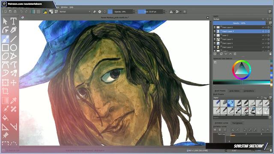Select the Polygon tool
The height and width of the screenshot is (154, 274).
pos(5,56)
